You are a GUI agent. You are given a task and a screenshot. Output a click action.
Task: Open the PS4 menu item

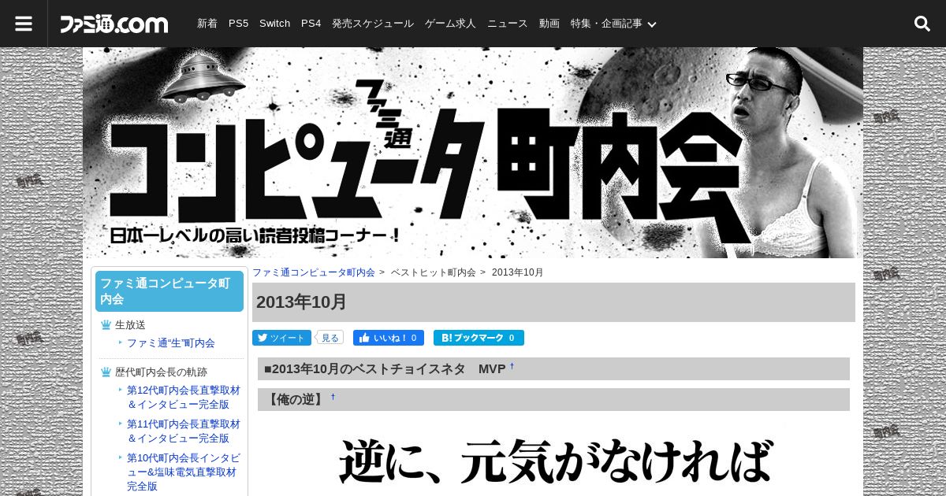click(x=311, y=24)
